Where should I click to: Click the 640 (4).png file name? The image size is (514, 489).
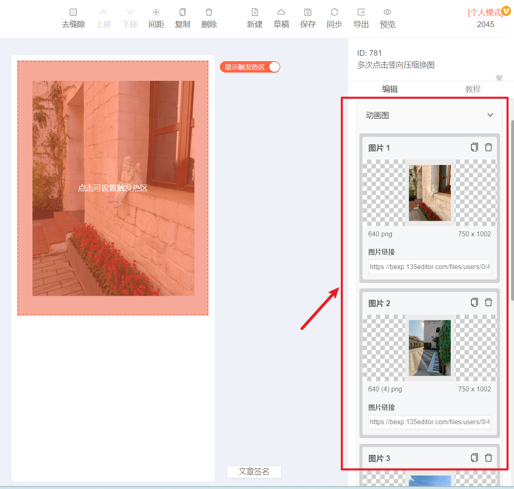tap(385, 389)
